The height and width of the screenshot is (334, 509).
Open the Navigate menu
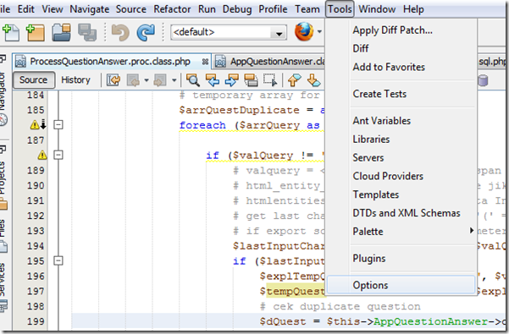click(89, 9)
